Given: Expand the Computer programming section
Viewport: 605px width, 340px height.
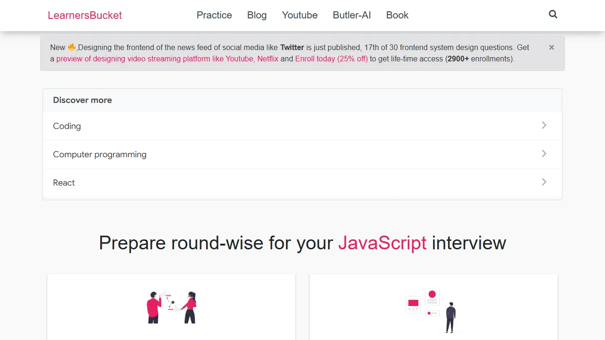Looking at the screenshot, I should point(544,154).
